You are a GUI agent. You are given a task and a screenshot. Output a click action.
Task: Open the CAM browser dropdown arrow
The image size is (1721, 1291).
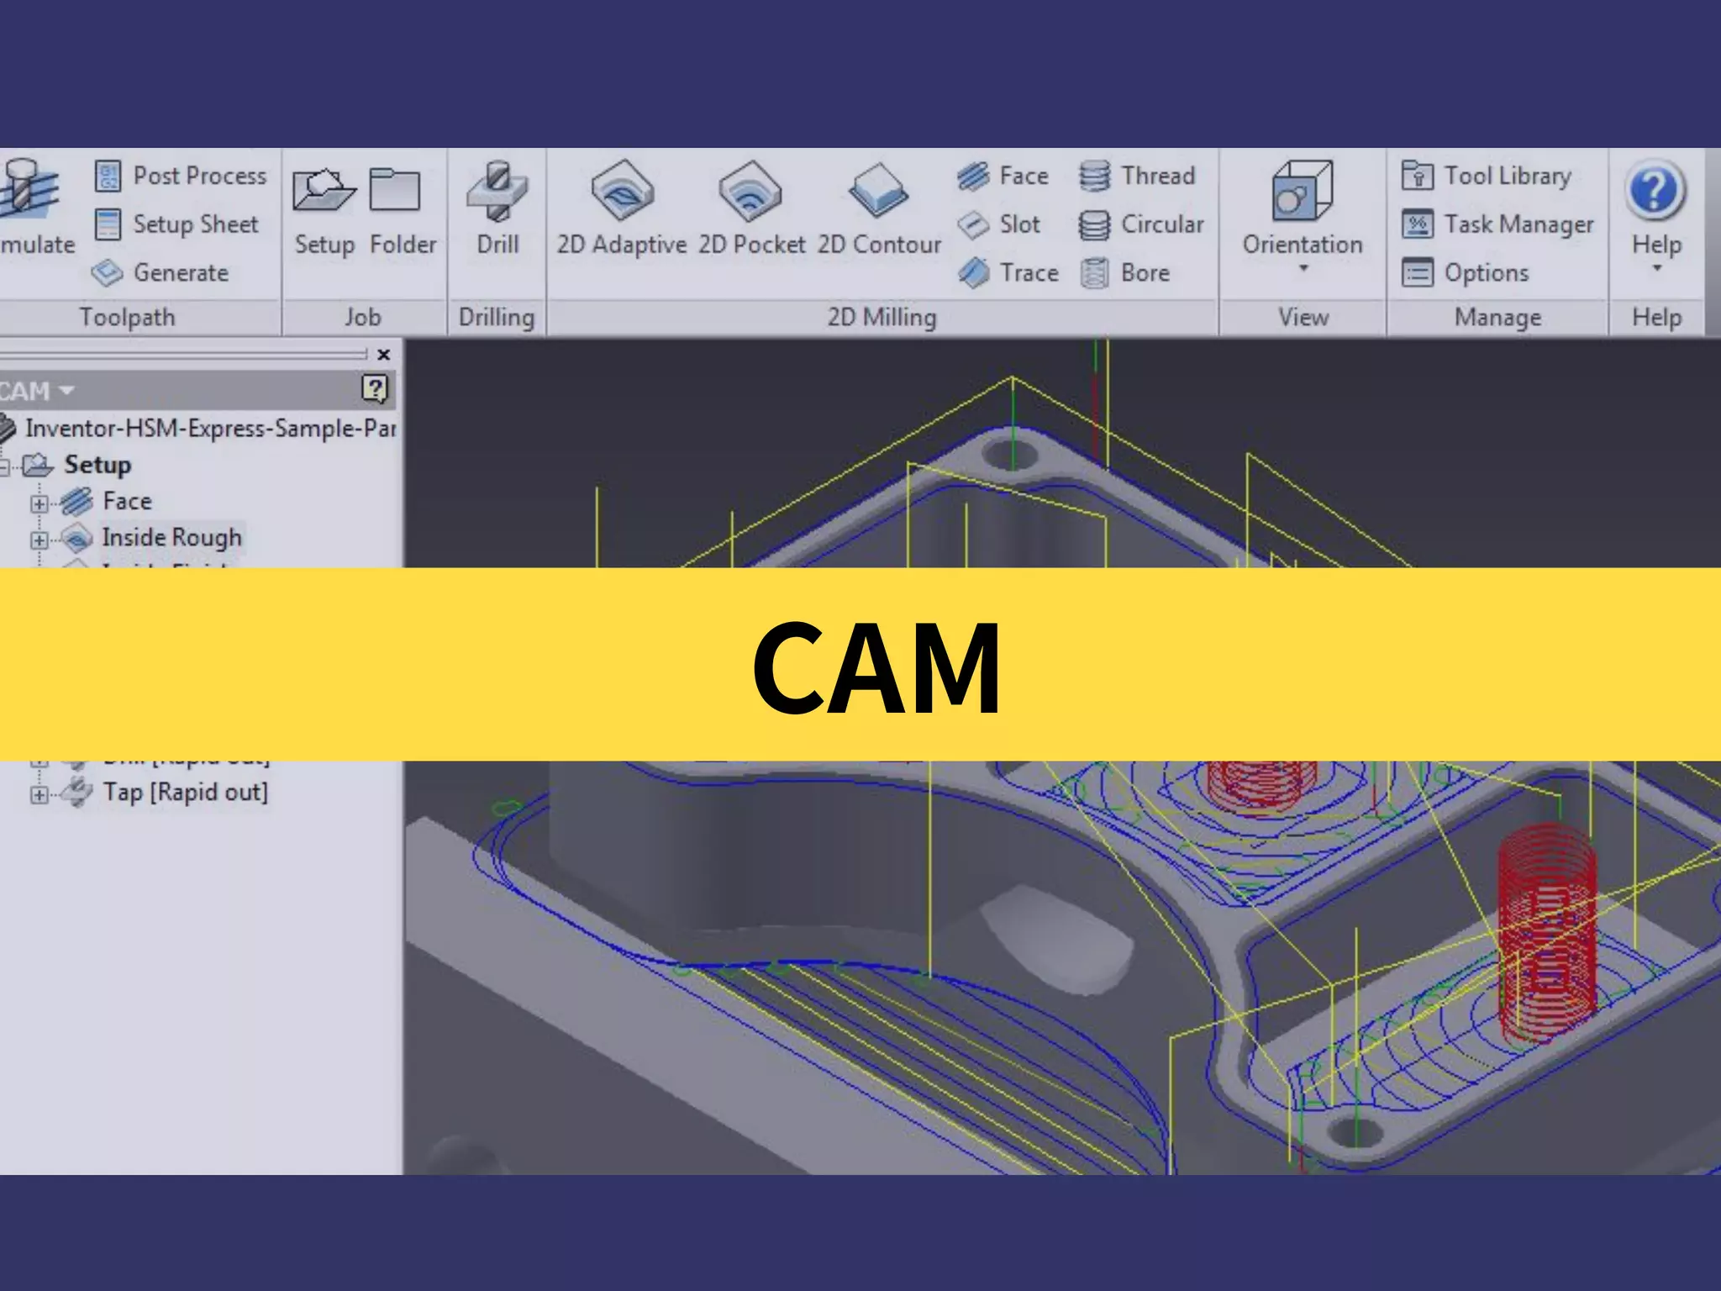coord(67,391)
